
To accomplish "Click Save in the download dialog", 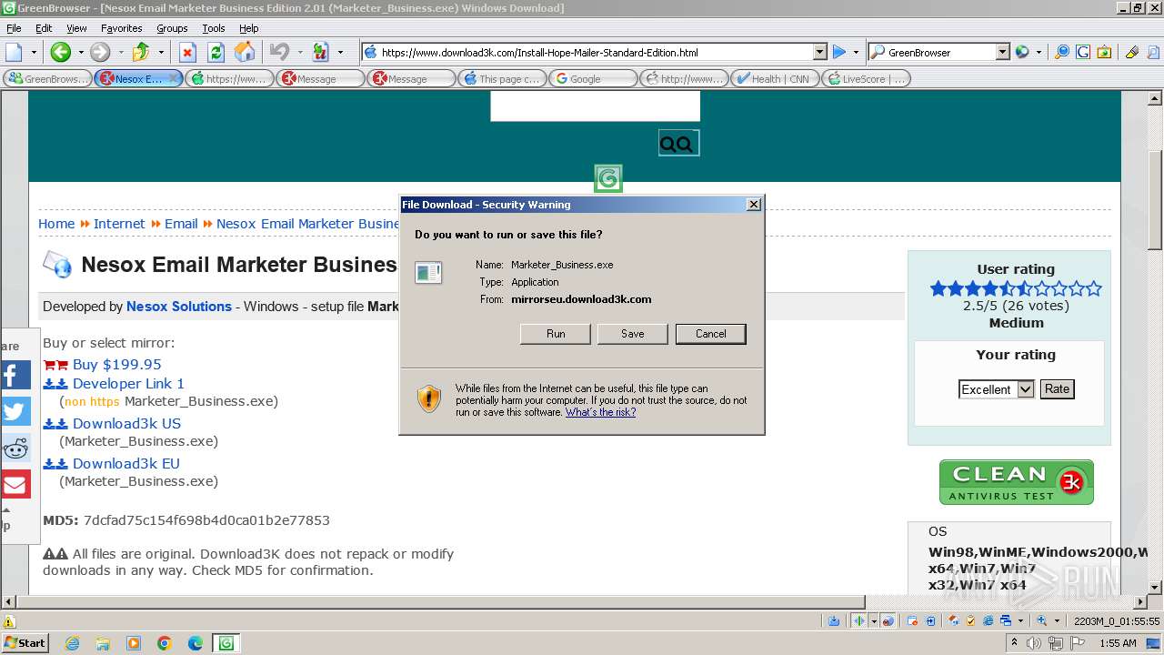I will pos(633,334).
